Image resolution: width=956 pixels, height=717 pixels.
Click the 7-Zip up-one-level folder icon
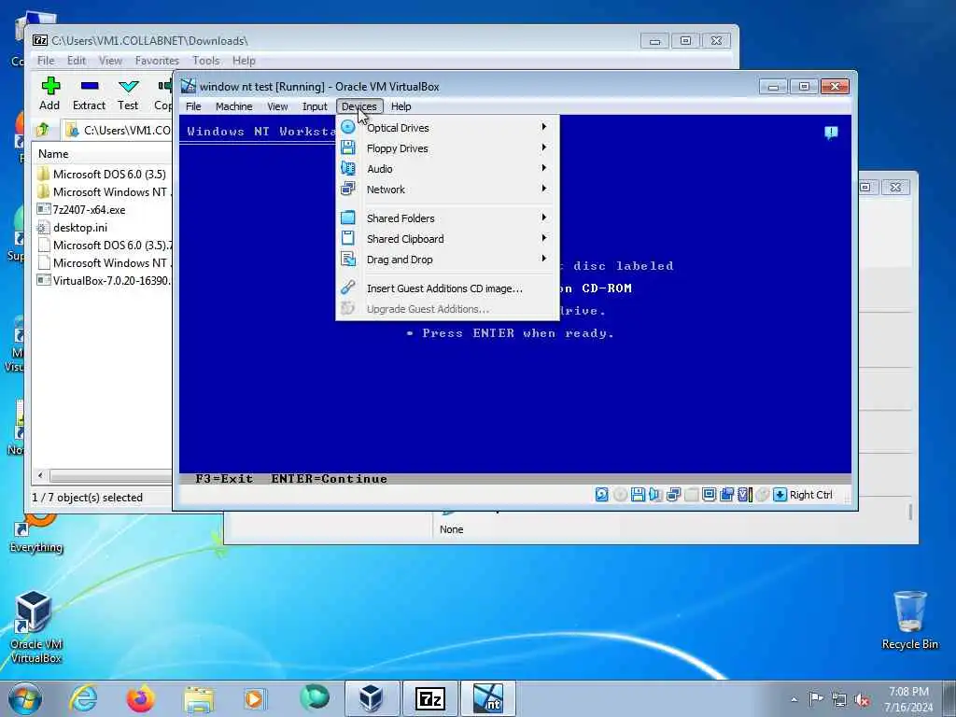[43, 130]
